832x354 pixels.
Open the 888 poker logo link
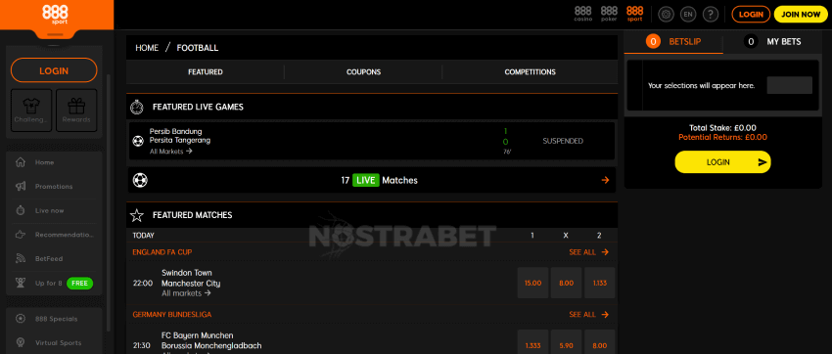pos(609,14)
